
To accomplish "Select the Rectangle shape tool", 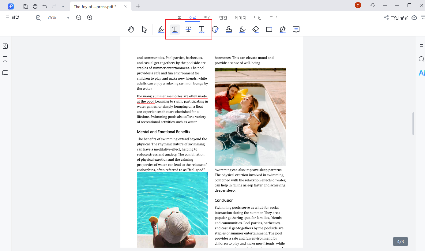I will 269,29.
